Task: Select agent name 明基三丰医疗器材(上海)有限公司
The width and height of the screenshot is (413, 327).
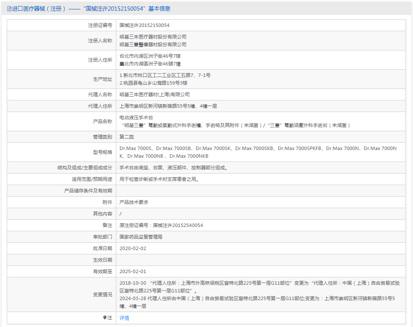Action: pyautogui.click(x=154, y=94)
